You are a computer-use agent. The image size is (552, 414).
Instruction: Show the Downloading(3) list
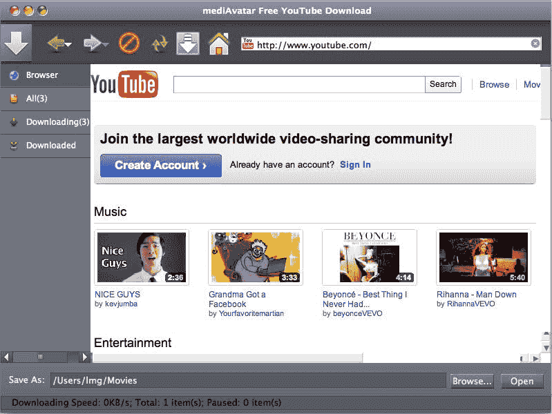(46, 122)
